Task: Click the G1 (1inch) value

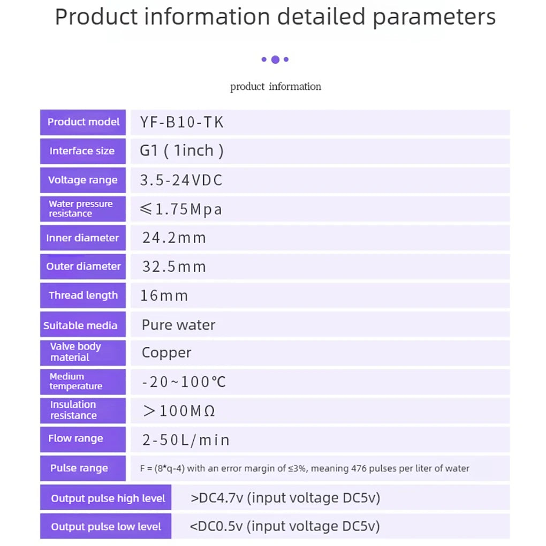Action: (x=181, y=151)
